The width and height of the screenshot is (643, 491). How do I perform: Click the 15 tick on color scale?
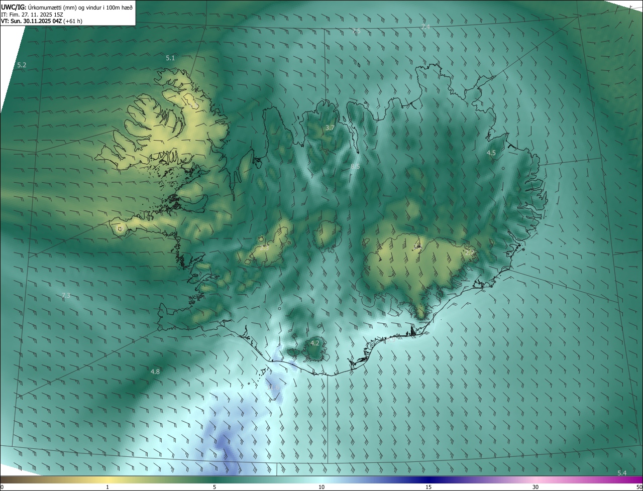pos(428,487)
